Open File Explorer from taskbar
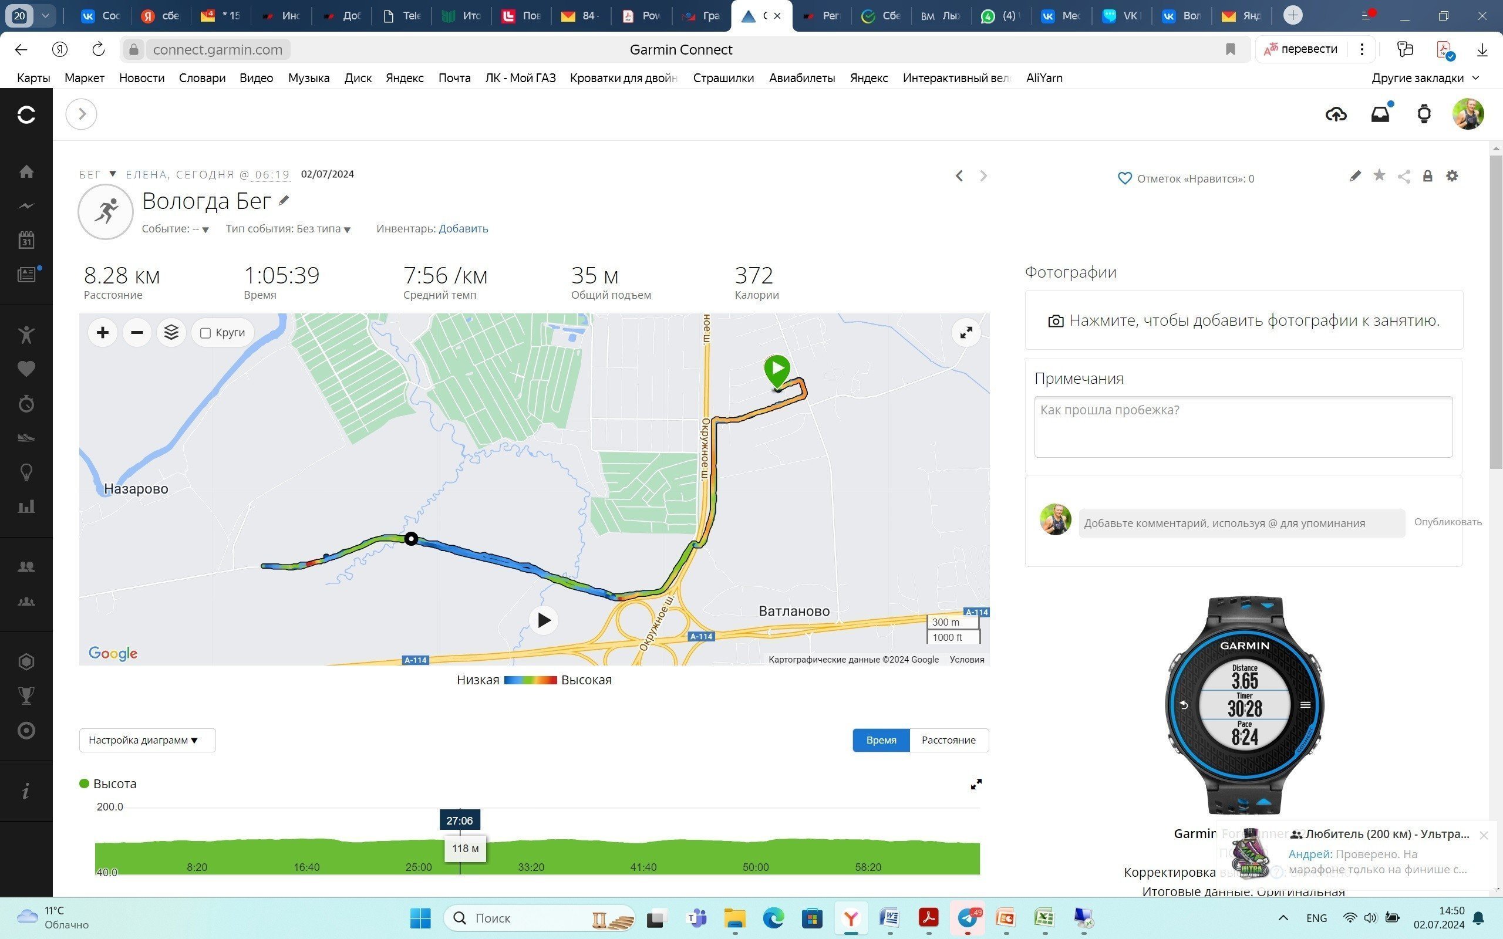This screenshot has width=1503, height=939. [x=734, y=918]
